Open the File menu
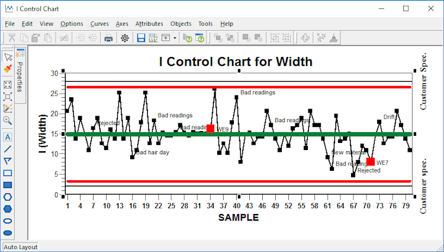The image size is (444, 252). tap(9, 24)
